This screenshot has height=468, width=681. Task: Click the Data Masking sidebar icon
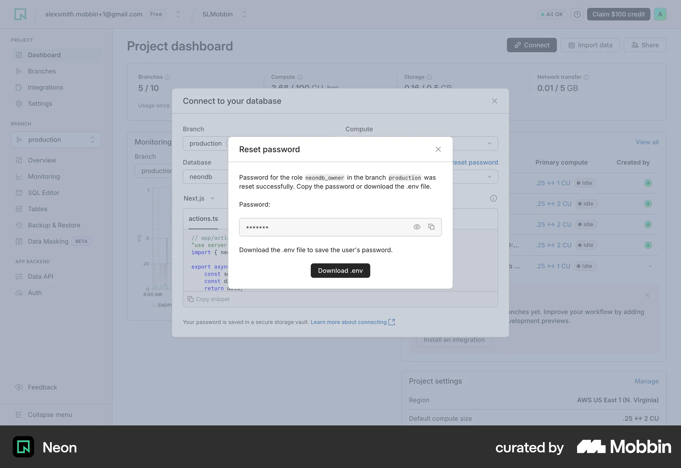pyautogui.click(x=19, y=241)
